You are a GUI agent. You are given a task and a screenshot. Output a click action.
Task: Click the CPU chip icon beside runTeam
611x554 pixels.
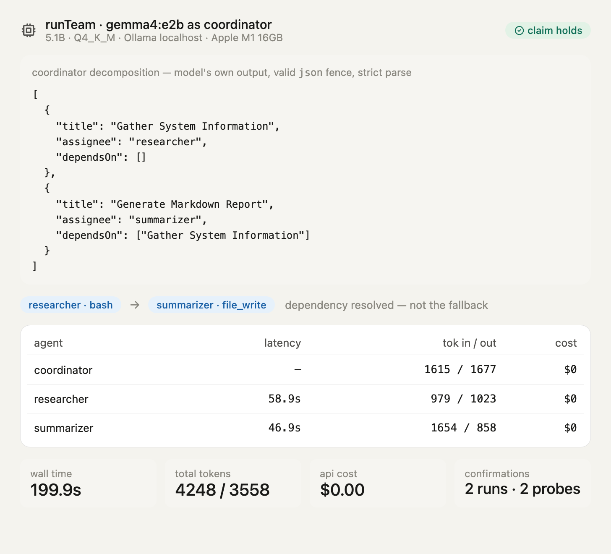click(x=29, y=30)
